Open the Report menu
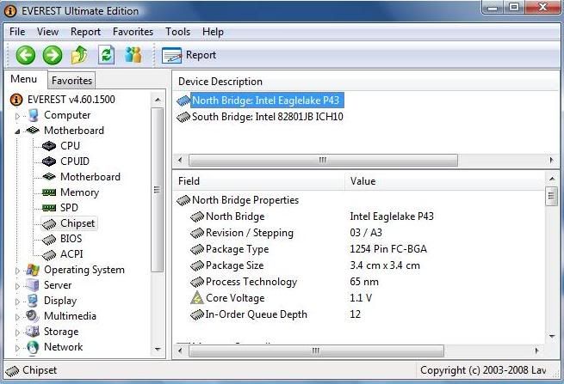The width and height of the screenshot is (564, 384). 85,32
